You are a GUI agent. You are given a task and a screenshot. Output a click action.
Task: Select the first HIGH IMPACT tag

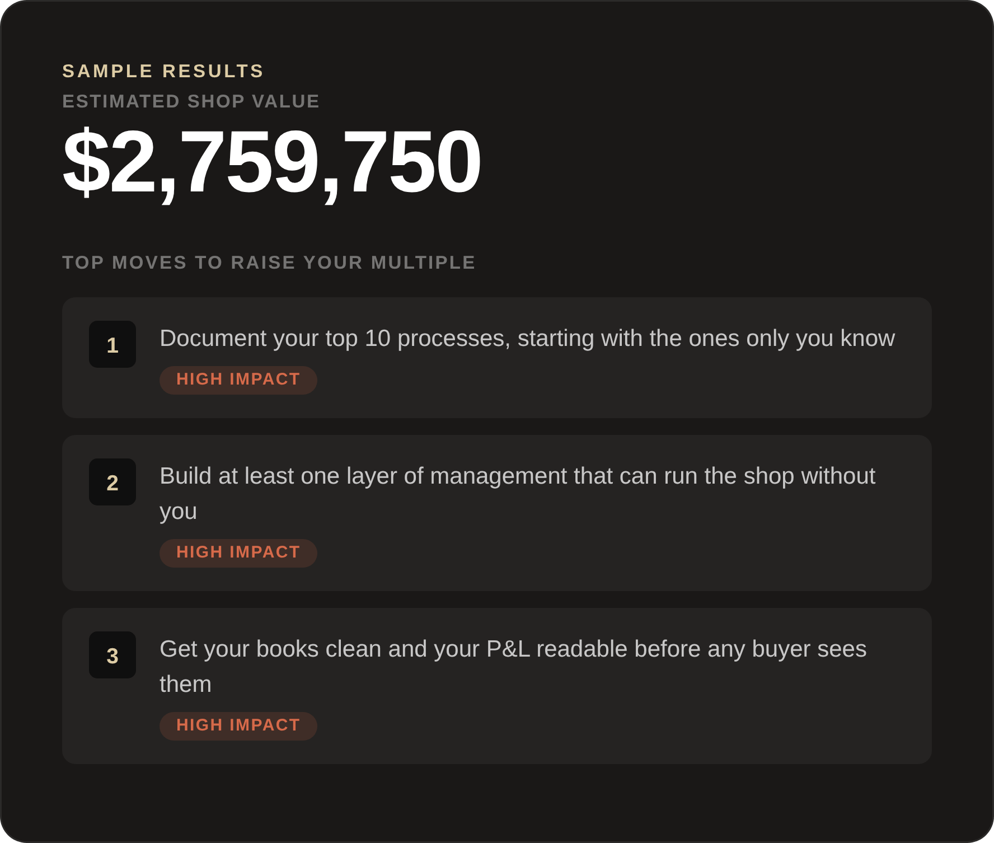pyautogui.click(x=238, y=380)
